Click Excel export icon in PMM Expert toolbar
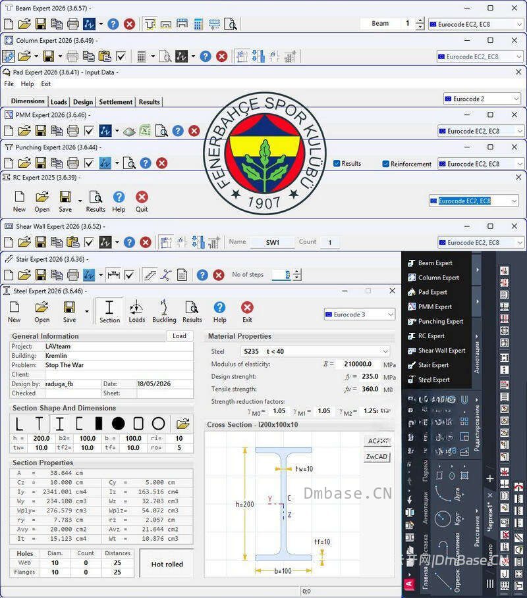This screenshot has width=527, height=598. 145,131
